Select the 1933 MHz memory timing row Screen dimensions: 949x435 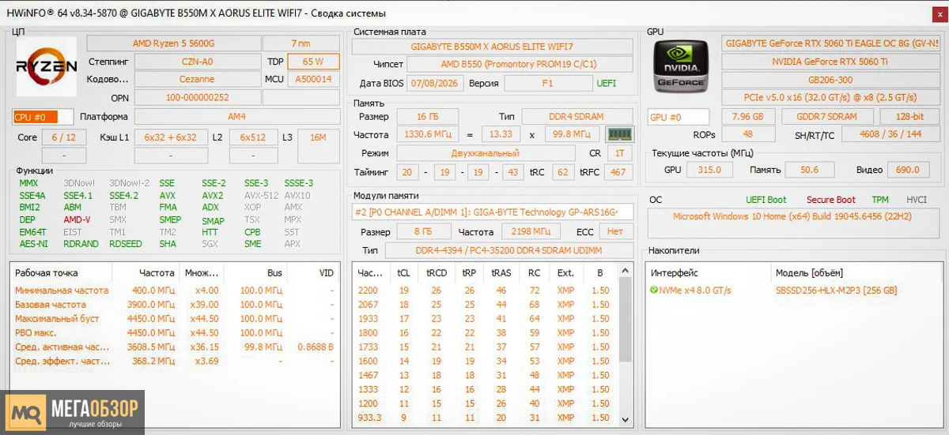486,318
